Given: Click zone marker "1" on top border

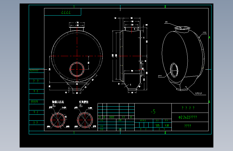Looking at the screenshot, I should (74, 6).
